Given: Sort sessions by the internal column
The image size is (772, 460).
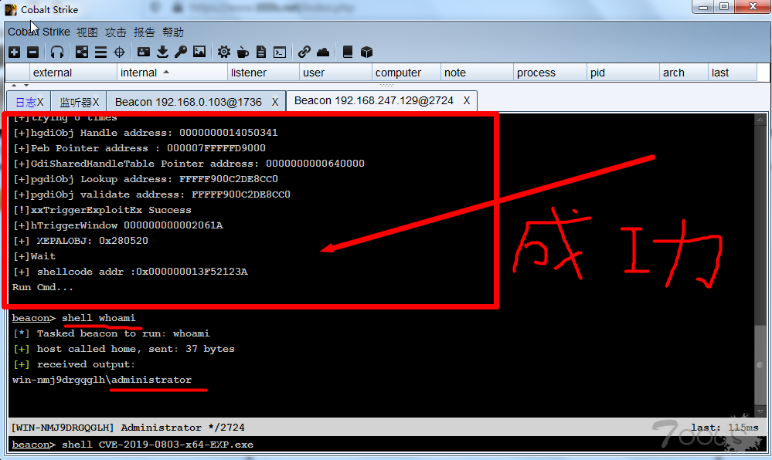Looking at the screenshot, I should pos(172,73).
